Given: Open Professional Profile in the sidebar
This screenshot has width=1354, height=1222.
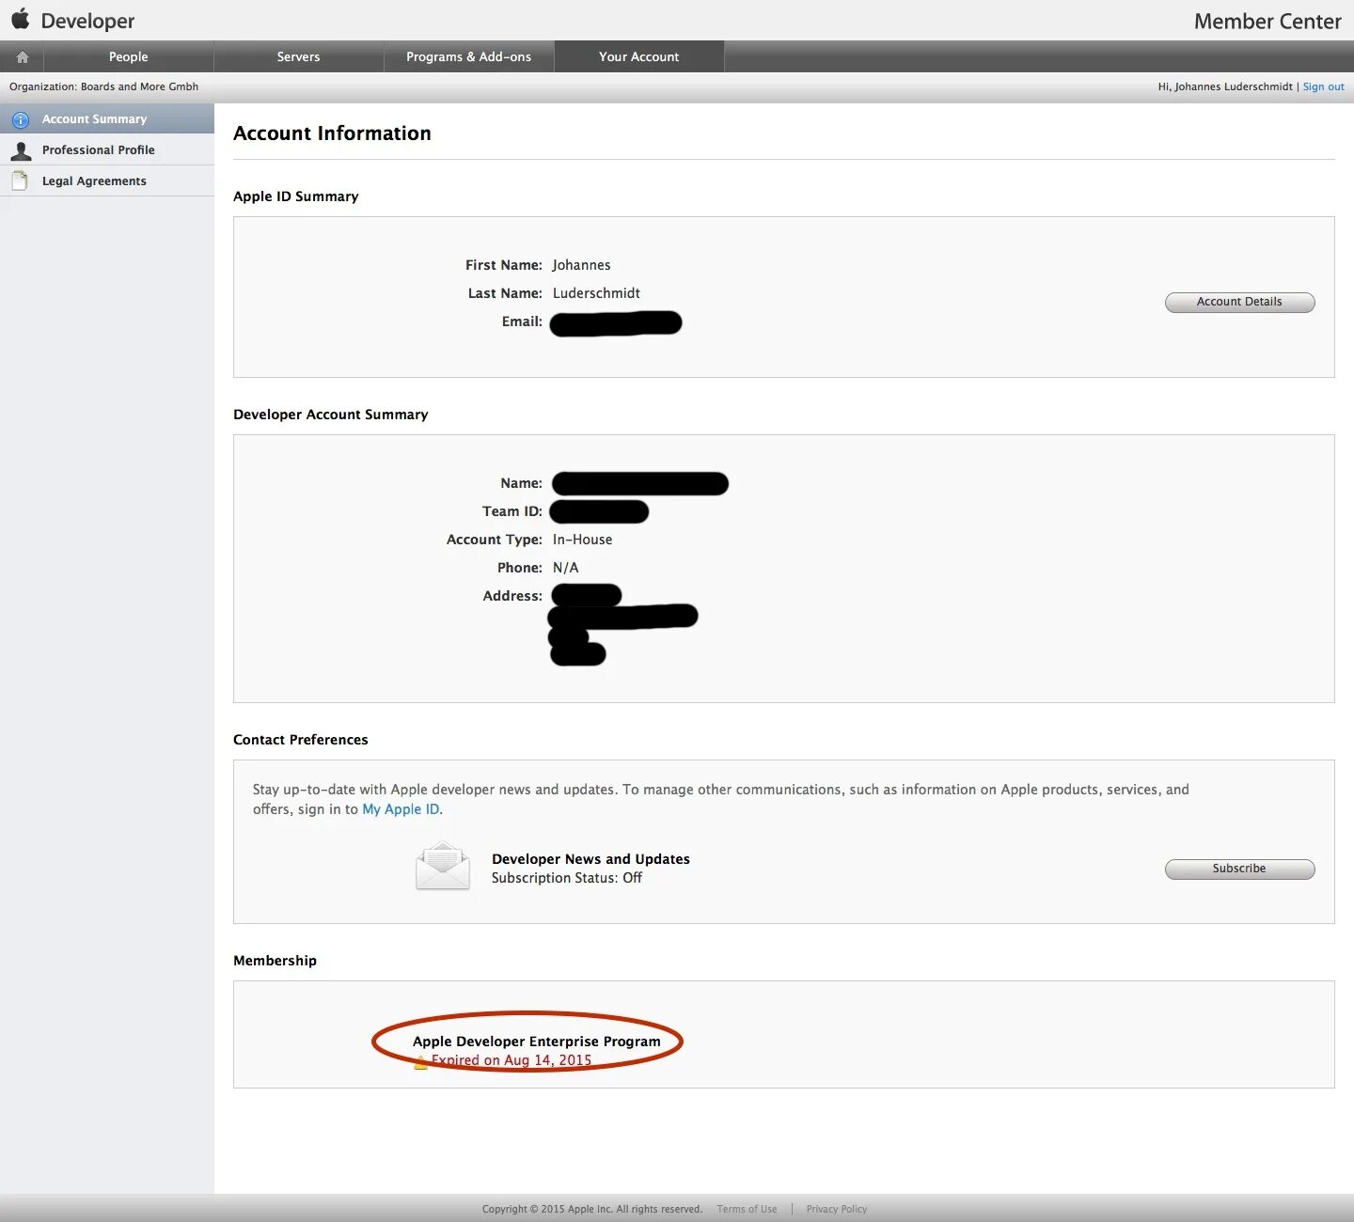Looking at the screenshot, I should 107,150.
